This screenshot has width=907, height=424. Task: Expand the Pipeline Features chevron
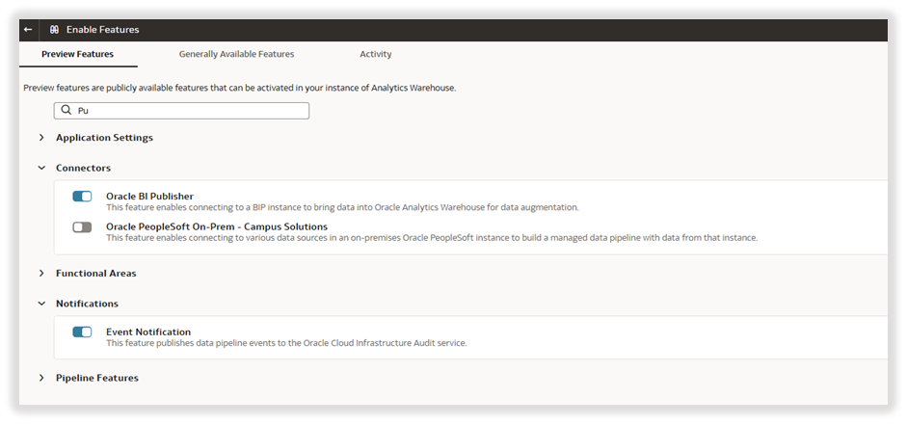tap(41, 378)
